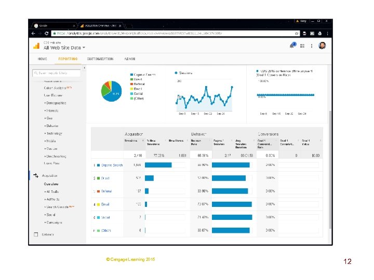Collapse the sidebar with the small arrow
Viewport: 374px width, 280px height.
point(84,68)
